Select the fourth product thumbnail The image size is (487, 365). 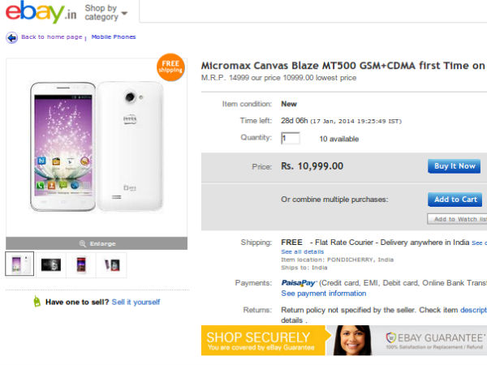(x=111, y=264)
